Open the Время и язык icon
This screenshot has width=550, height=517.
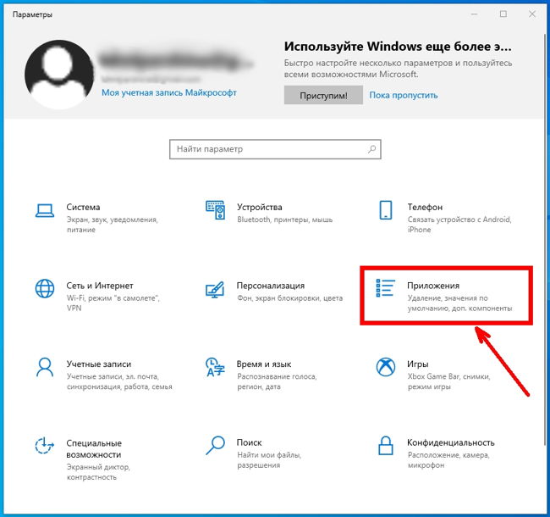(215, 367)
